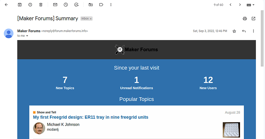This screenshot has height=139, width=265.
Task: Open the 12 New Users link
Action: tap(208, 83)
